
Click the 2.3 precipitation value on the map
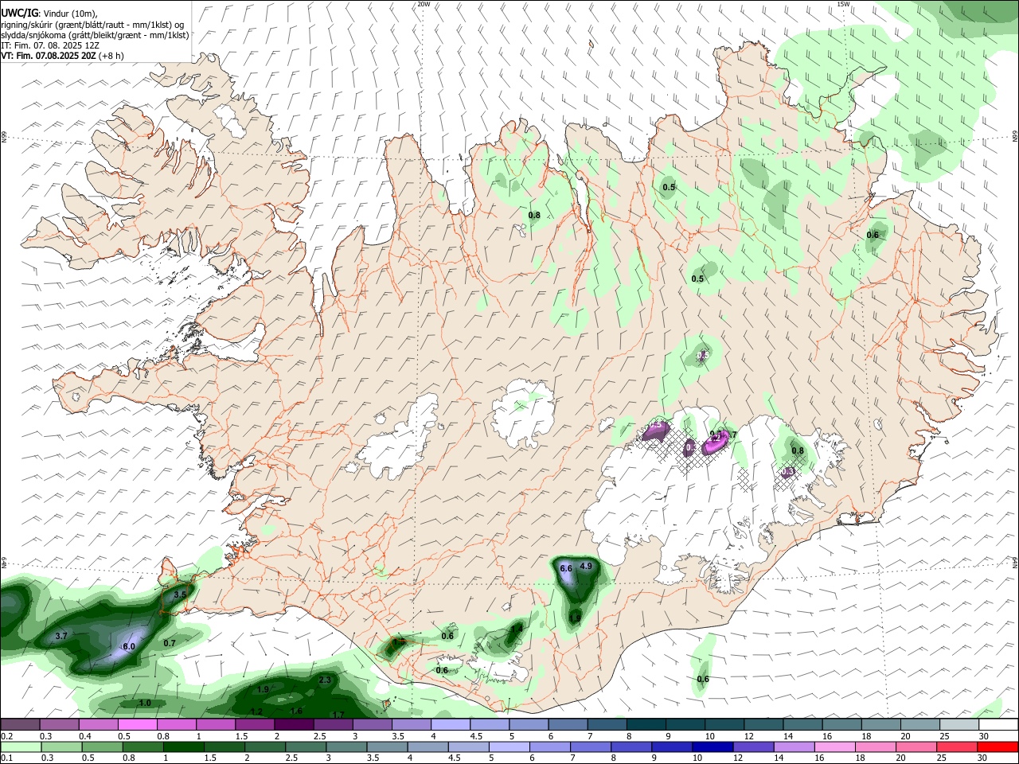[x=325, y=680]
